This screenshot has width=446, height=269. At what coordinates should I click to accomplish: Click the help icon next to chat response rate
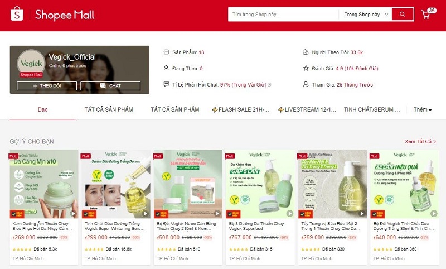[269, 84]
